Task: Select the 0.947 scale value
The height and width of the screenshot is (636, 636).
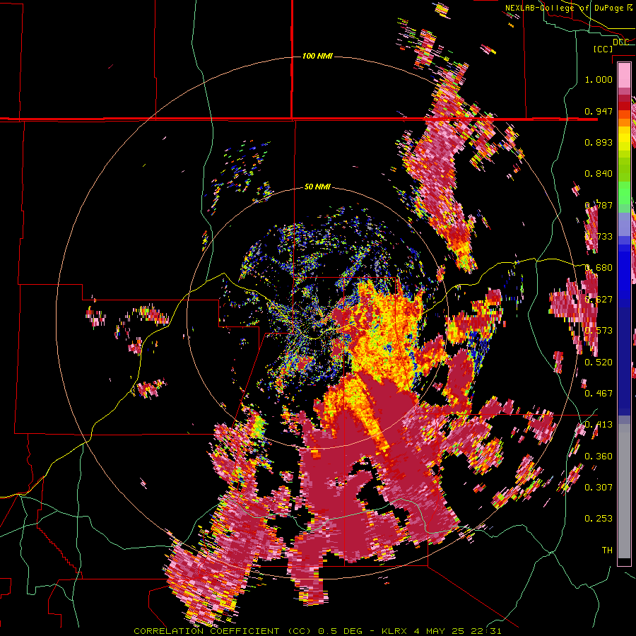Action: click(599, 111)
